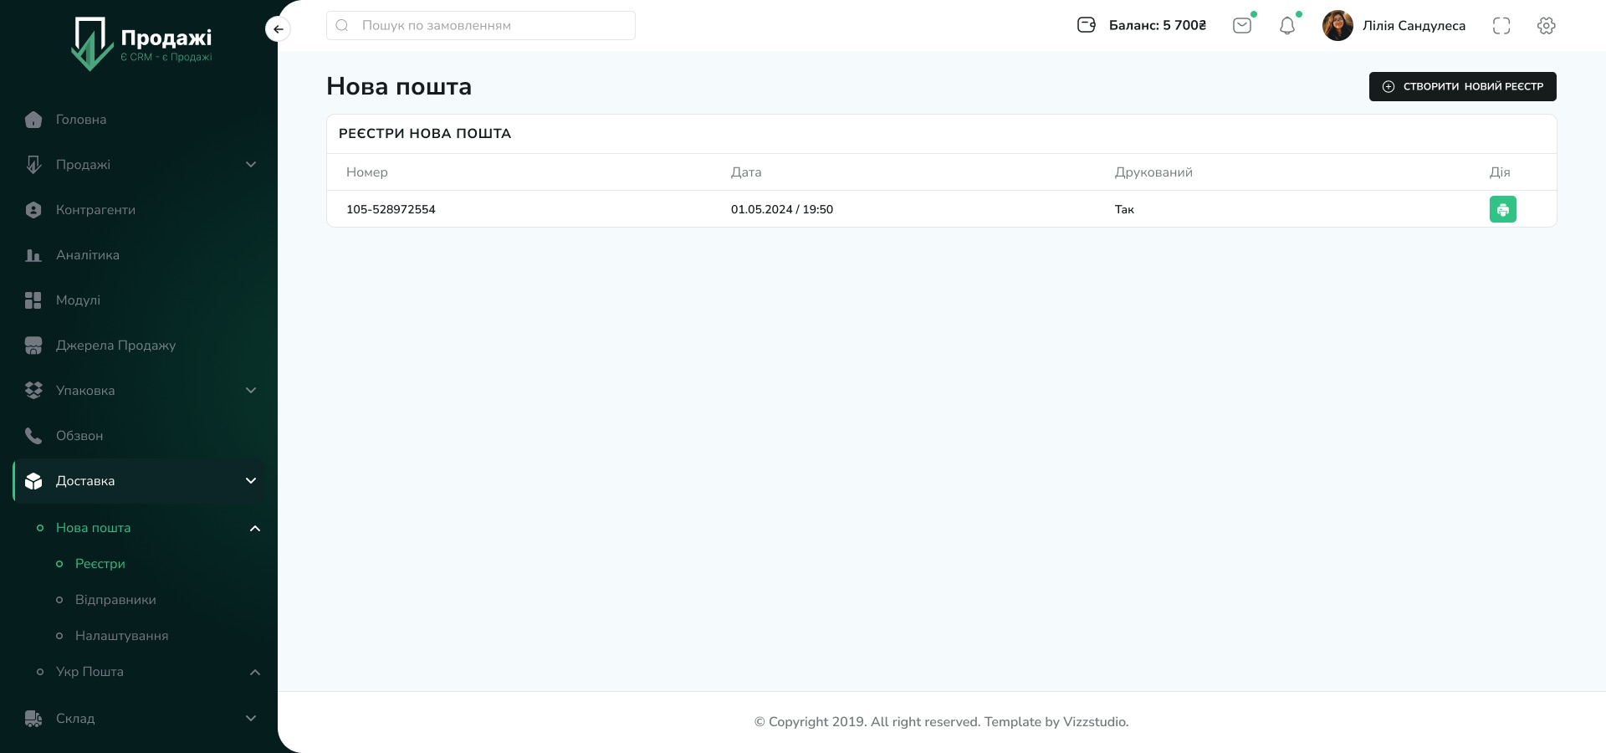Click Лілія Сандулеса avatar photo
This screenshot has width=1606, height=753.
click(1337, 25)
